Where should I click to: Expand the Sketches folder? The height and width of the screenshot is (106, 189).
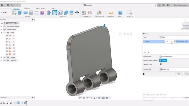pos(1,60)
